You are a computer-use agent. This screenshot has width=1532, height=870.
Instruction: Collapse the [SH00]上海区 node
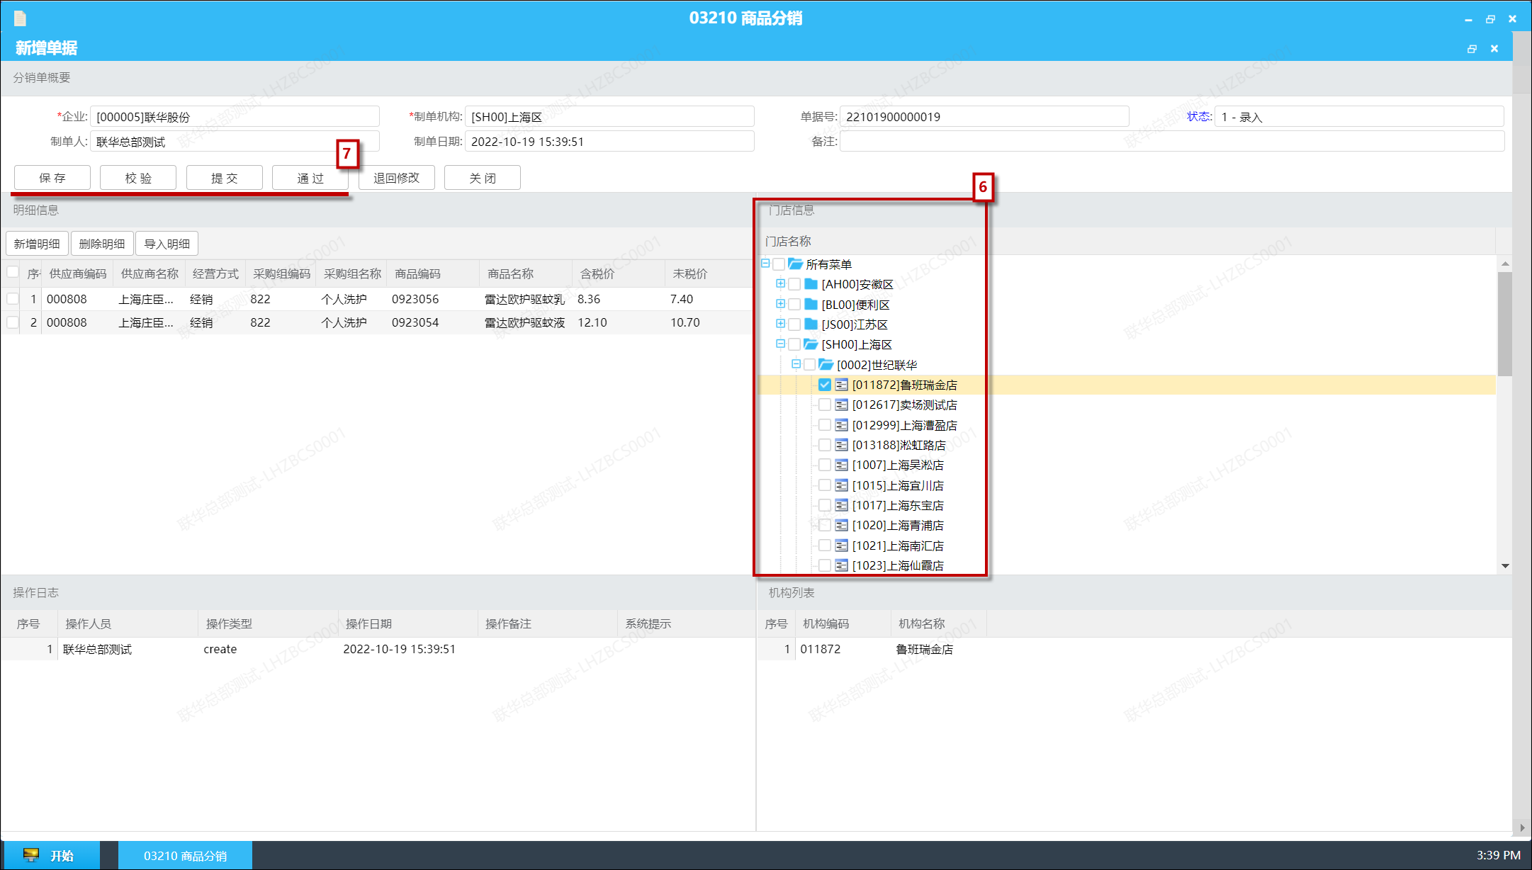click(780, 344)
